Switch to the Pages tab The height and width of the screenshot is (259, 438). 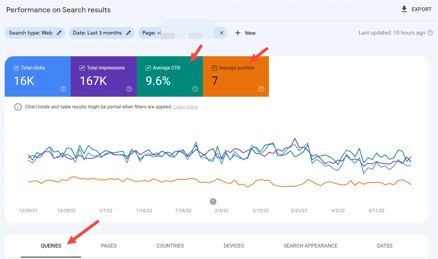click(x=109, y=246)
